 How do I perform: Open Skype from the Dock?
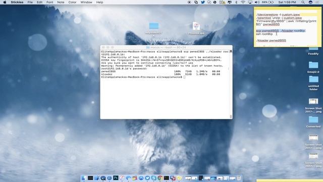(153, 178)
